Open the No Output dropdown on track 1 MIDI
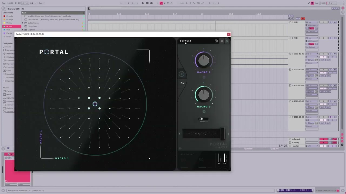 pyautogui.click(x=312, y=32)
